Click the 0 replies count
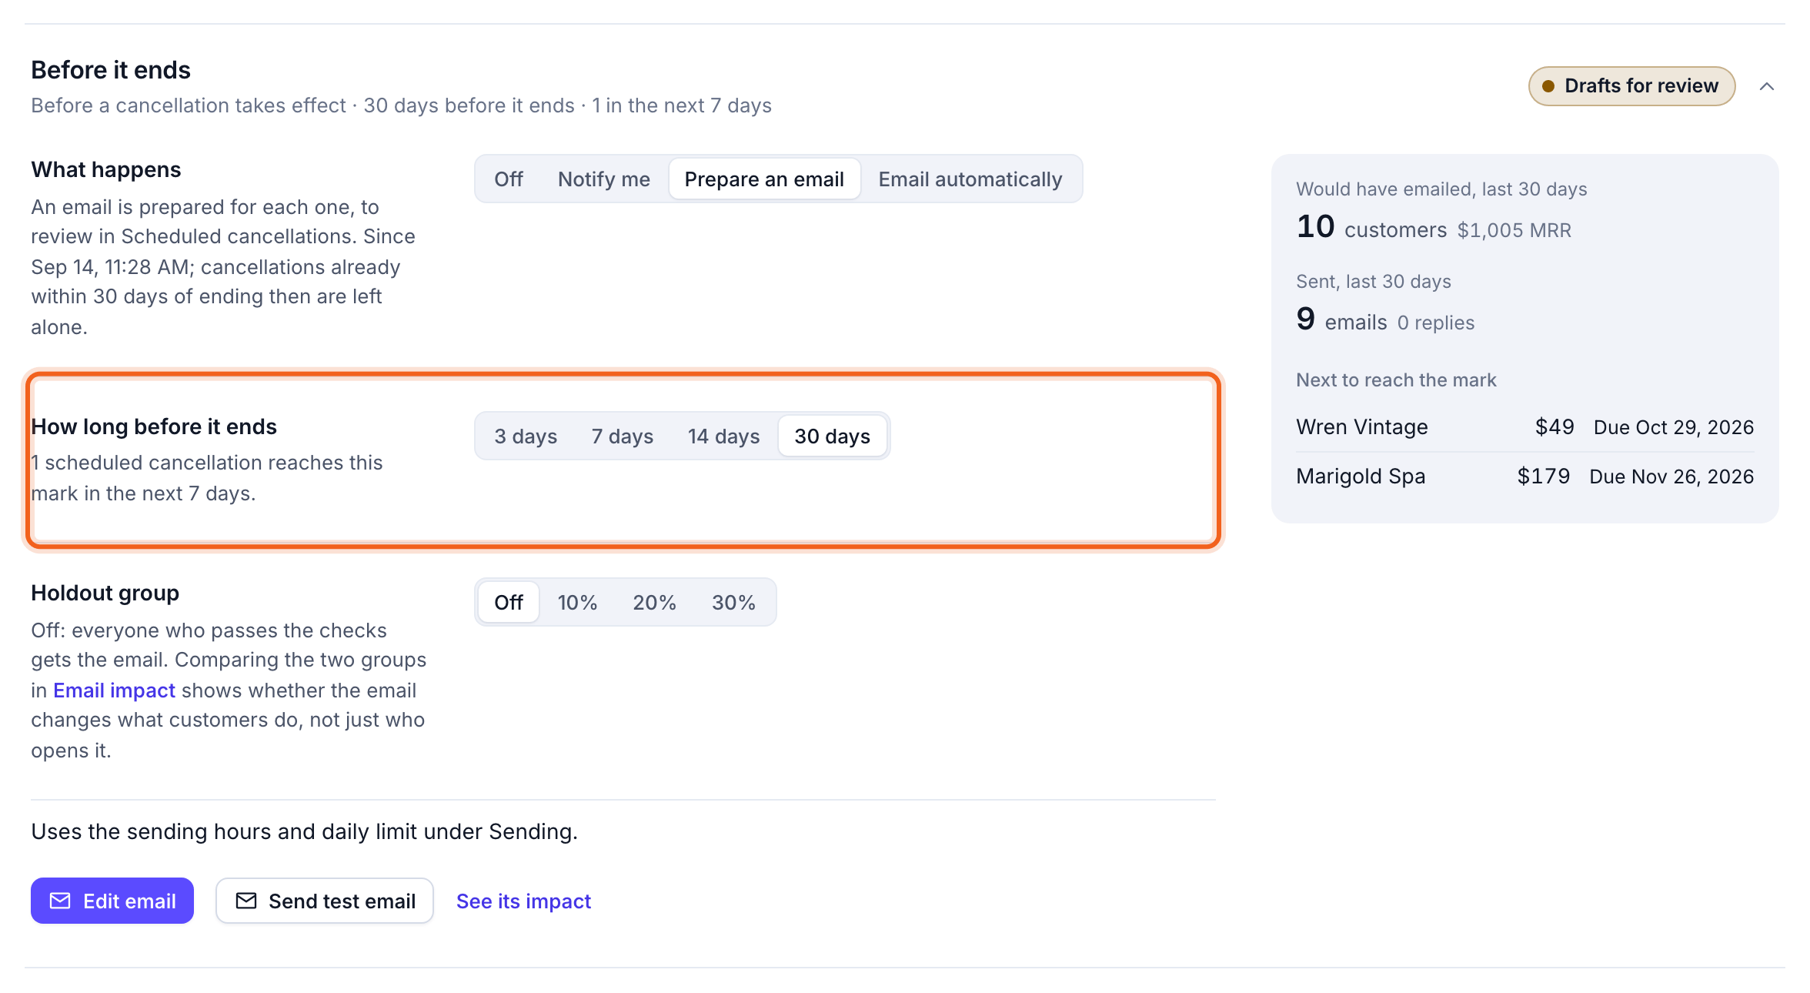1810x993 pixels. [1436, 323]
